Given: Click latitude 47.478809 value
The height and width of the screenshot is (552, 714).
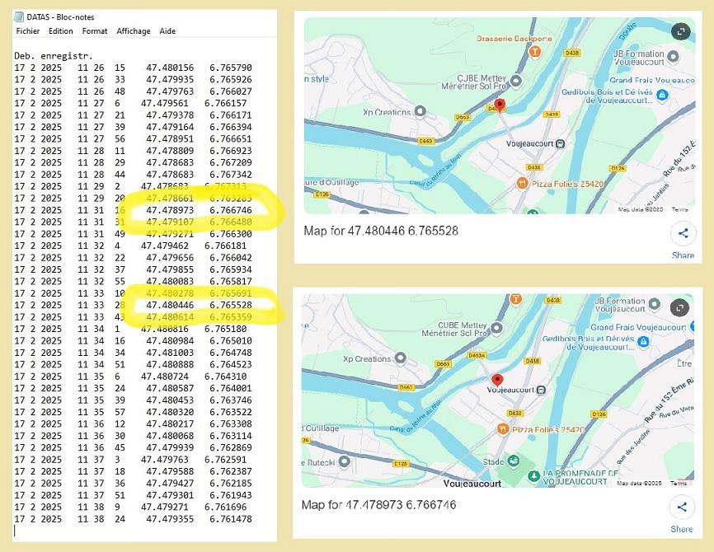Looking at the screenshot, I should 170,151.
